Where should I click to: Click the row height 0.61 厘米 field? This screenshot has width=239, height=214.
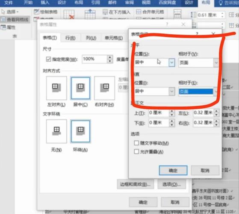[x=209, y=15]
